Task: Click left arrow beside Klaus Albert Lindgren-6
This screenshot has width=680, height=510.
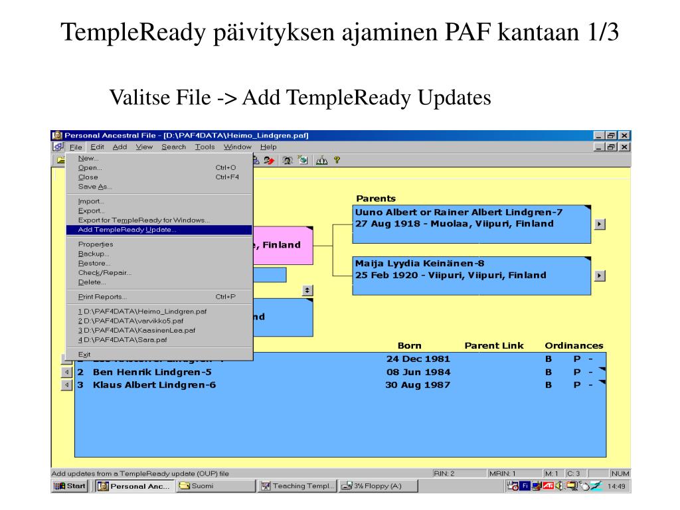Action: pyautogui.click(x=66, y=384)
